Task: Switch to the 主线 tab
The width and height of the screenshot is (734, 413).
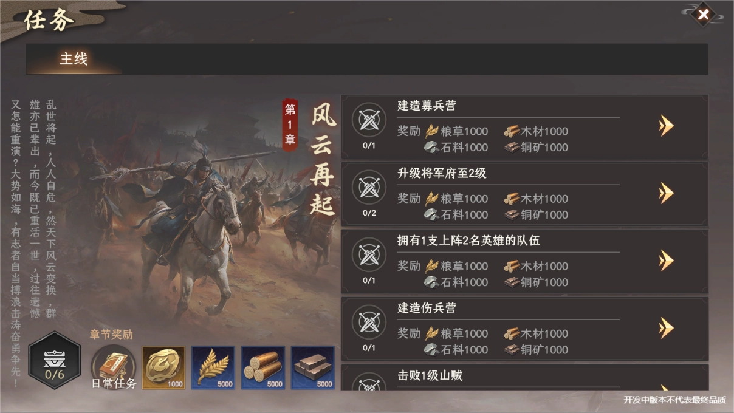Action: [x=74, y=59]
